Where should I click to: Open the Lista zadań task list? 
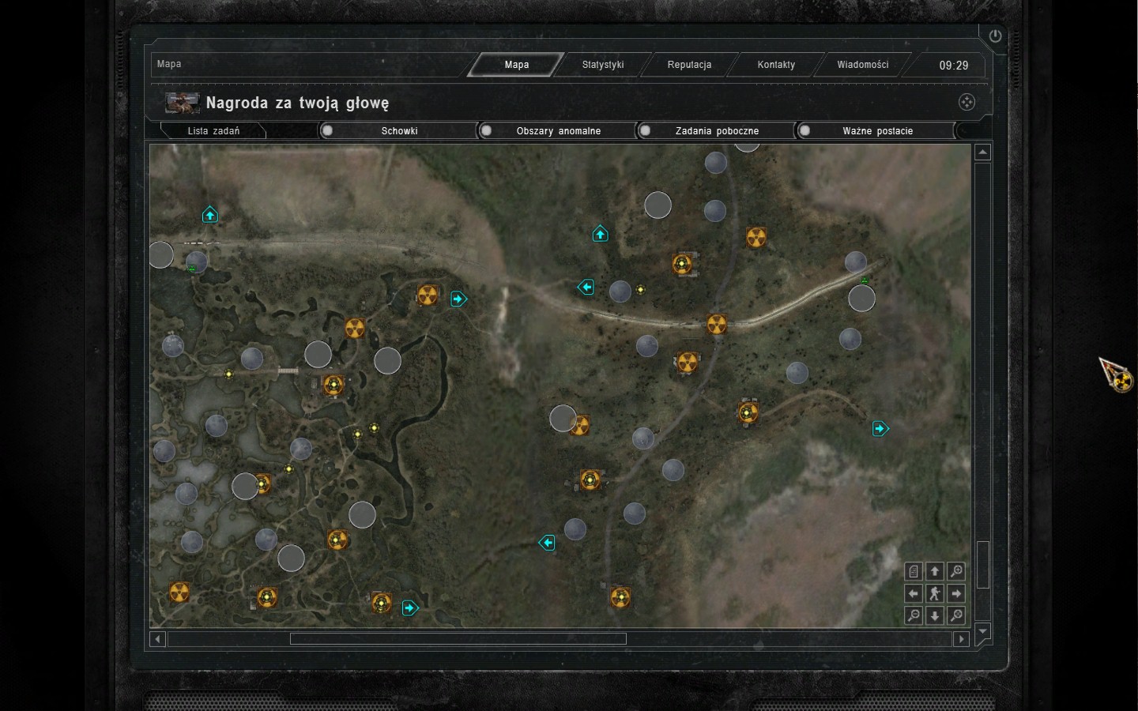pos(213,131)
